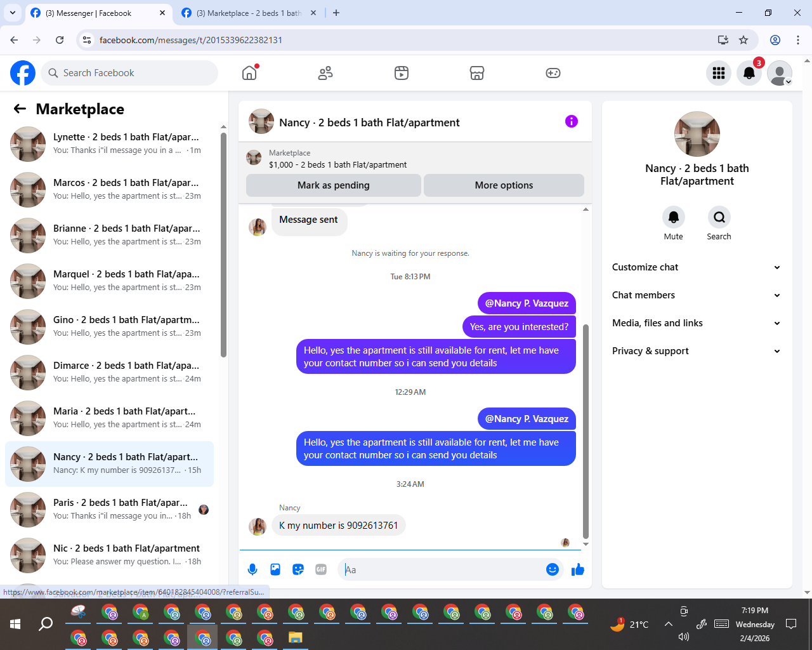Send a thumbs-up like
The image size is (812, 650).
pyautogui.click(x=578, y=569)
